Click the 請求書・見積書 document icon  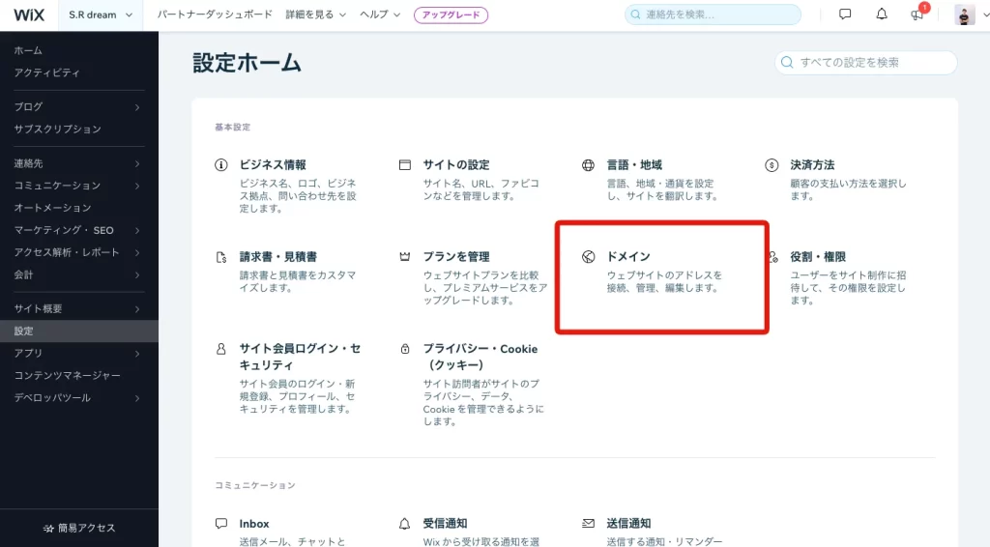click(x=221, y=257)
